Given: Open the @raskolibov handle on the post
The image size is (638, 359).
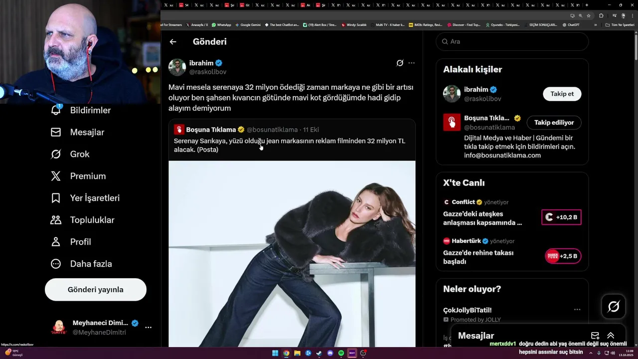Looking at the screenshot, I should (208, 72).
